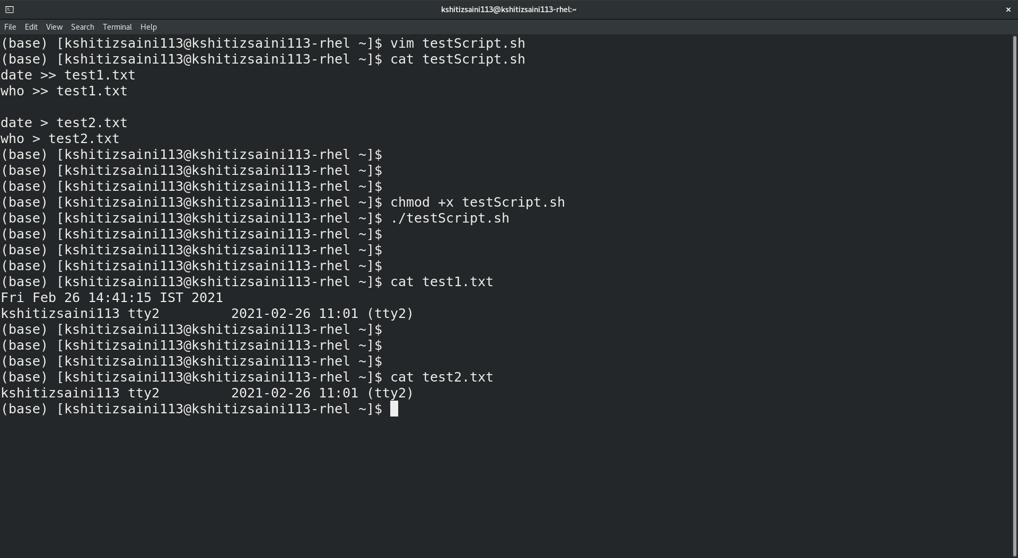Click the terminal icon in the title bar
The height and width of the screenshot is (558, 1018).
[x=10, y=10]
